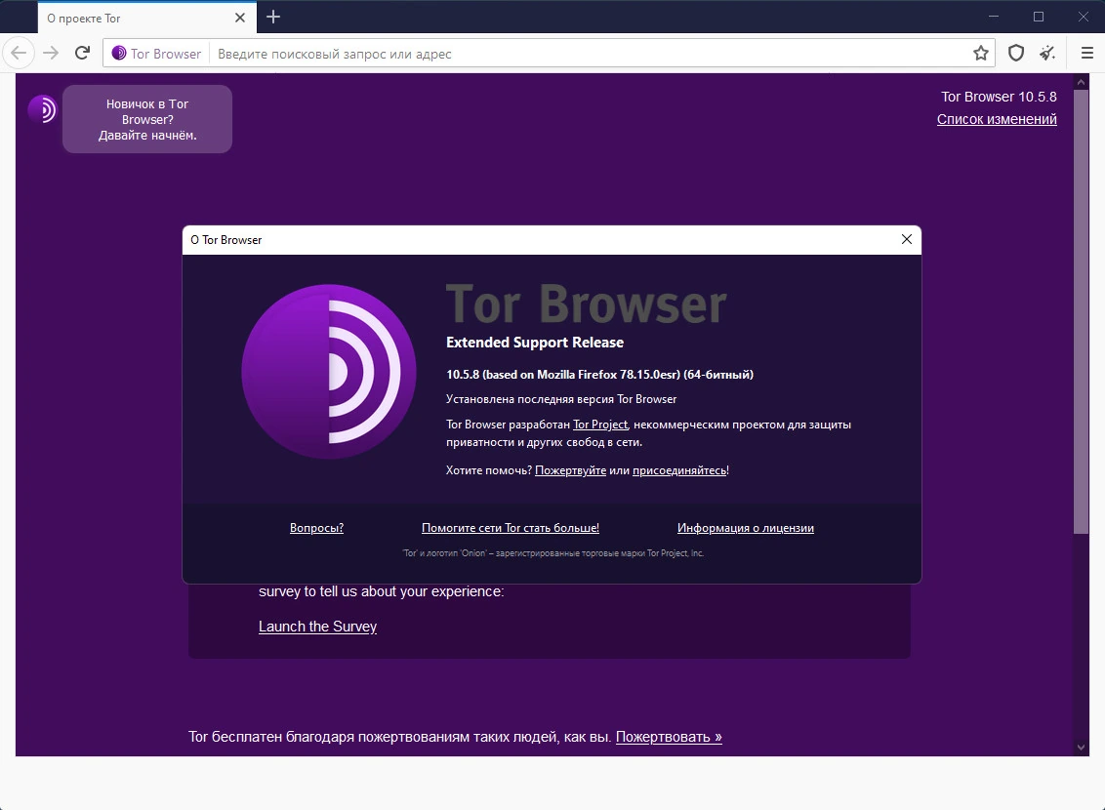Reload the page using refresh icon
The image size is (1105, 810).
(x=82, y=53)
